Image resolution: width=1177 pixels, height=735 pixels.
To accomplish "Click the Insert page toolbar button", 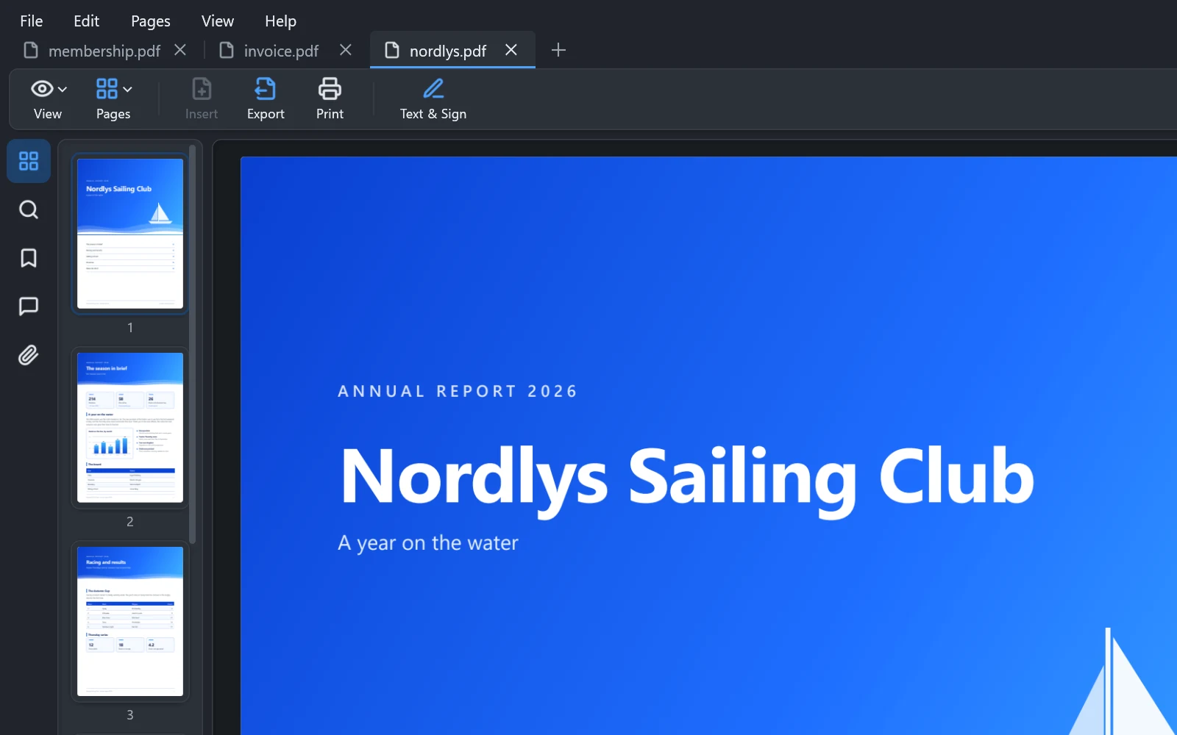I will 202,99.
